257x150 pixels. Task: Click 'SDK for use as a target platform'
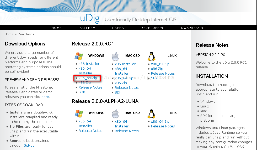[x=220, y=118]
